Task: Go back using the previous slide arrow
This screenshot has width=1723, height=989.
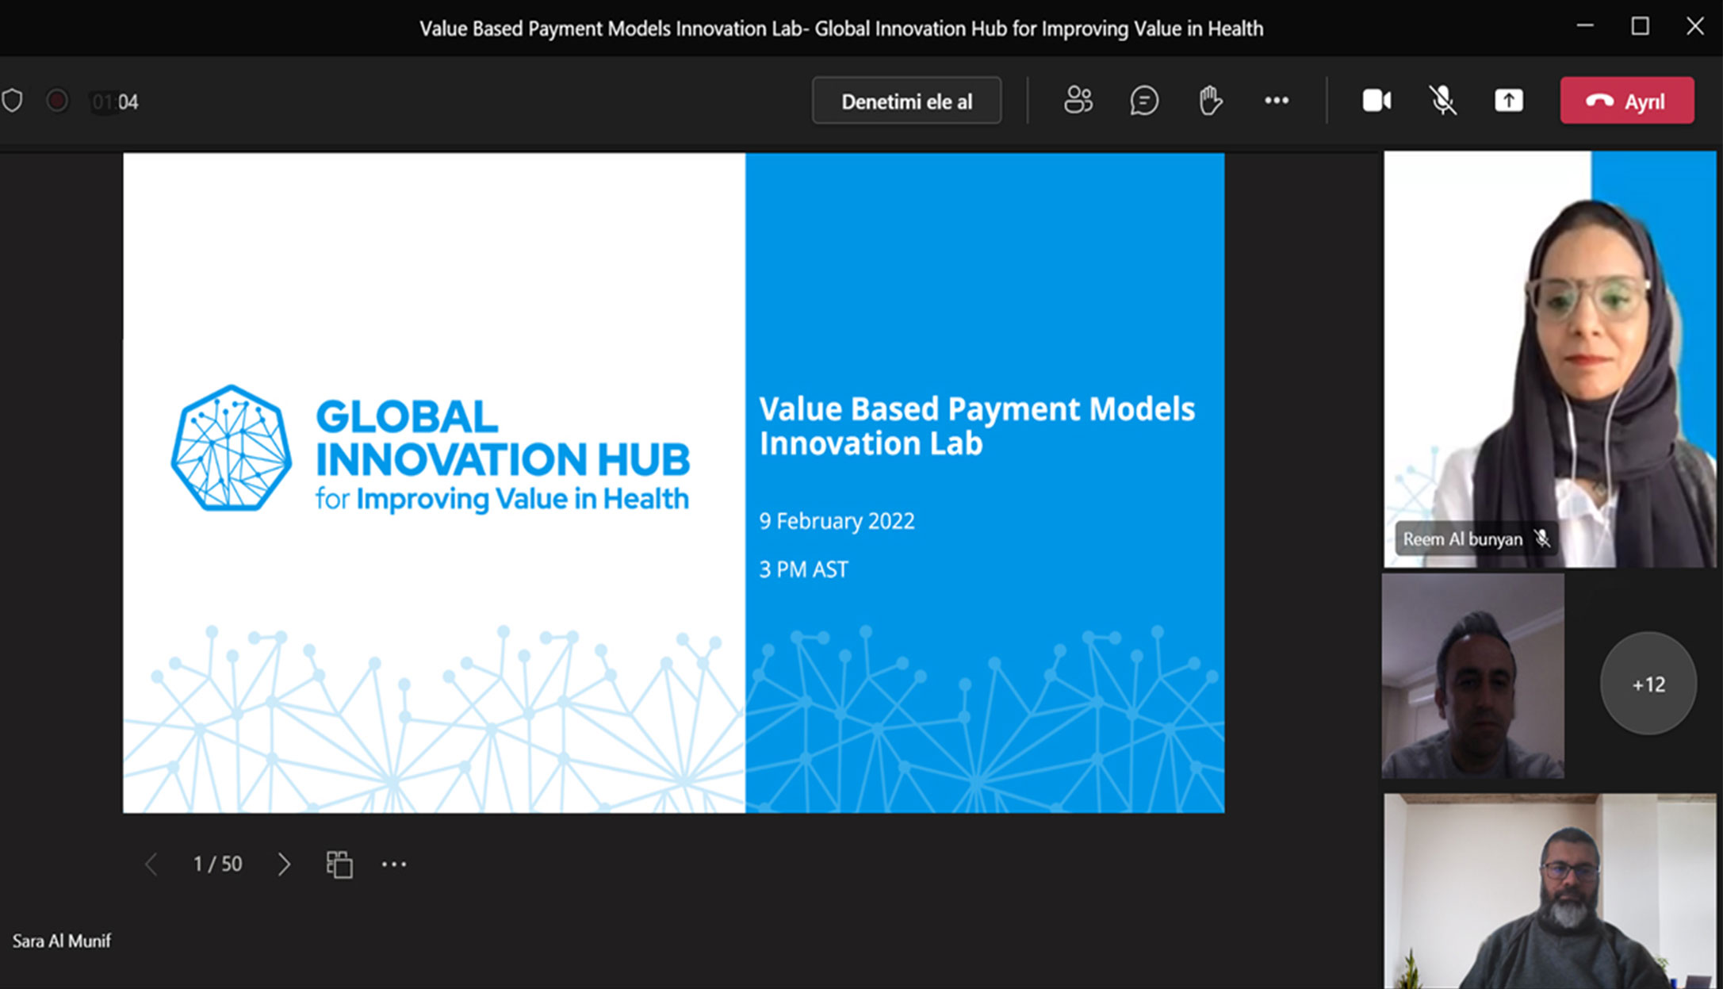Action: pyautogui.click(x=151, y=864)
